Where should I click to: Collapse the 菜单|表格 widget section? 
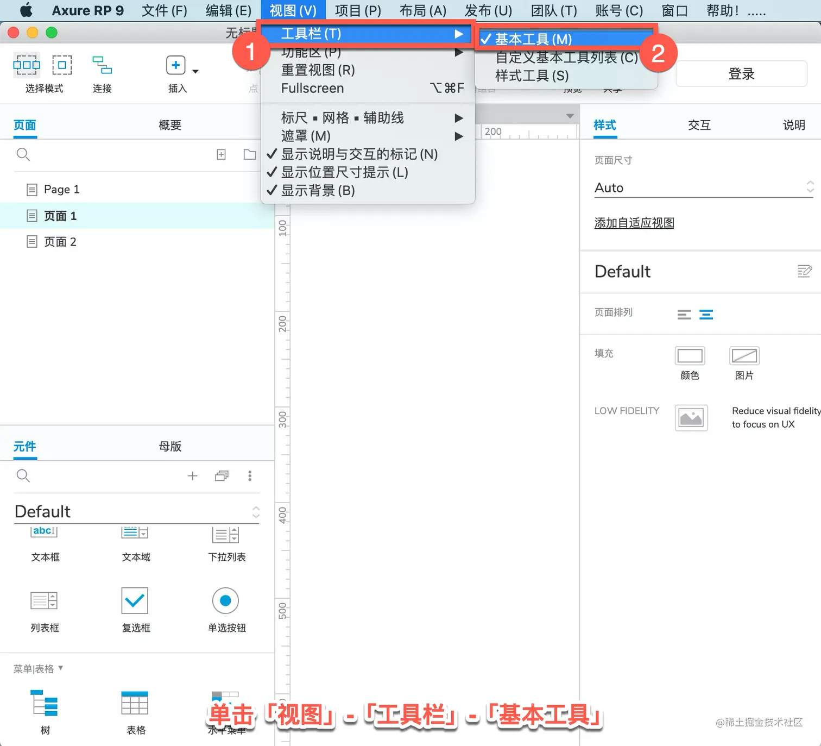point(39,669)
